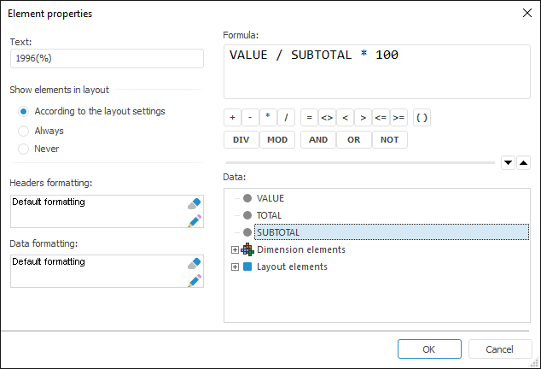Edit Headers formatting with pencil icon
This screenshot has height=369, width=541.
pyautogui.click(x=195, y=220)
